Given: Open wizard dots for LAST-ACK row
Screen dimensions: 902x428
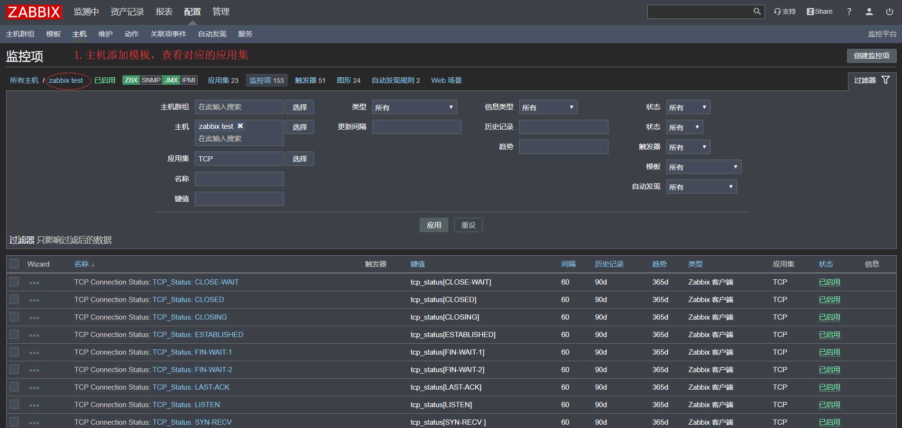Looking at the screenshot, I should 34,388.
